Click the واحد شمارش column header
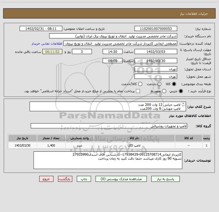Image resolution: width=219 pixels, height=212 pixels. point(79,138)
